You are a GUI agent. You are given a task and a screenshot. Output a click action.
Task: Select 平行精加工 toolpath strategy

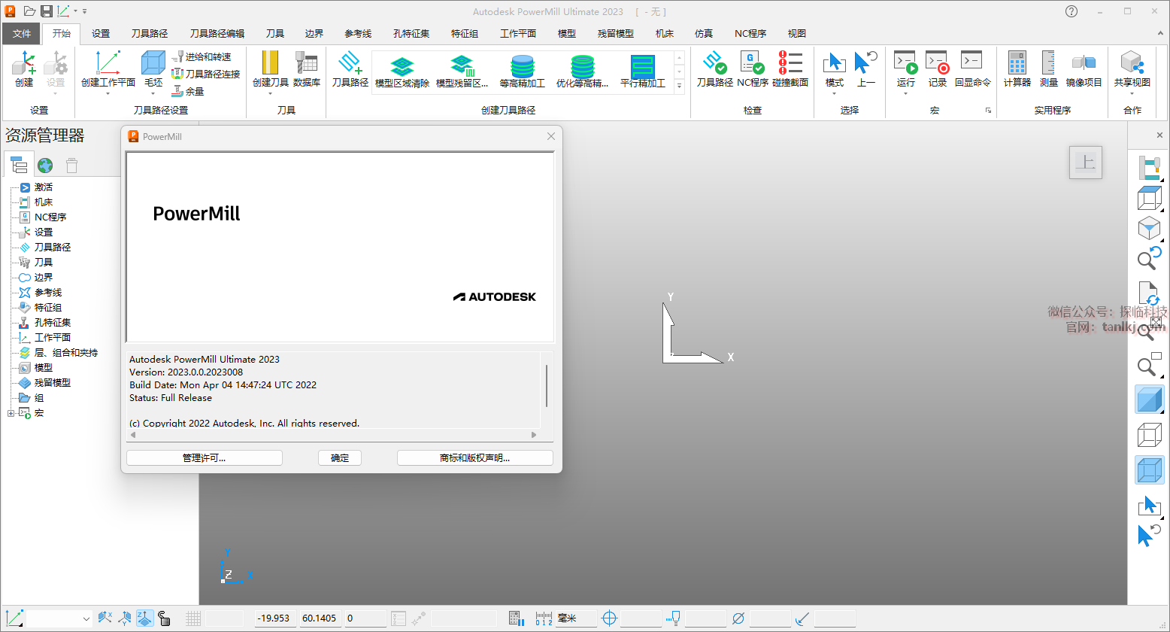643,71
